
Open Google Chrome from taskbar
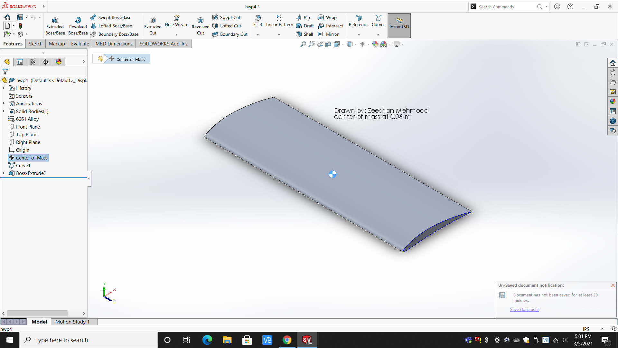[x=287, y=340]
